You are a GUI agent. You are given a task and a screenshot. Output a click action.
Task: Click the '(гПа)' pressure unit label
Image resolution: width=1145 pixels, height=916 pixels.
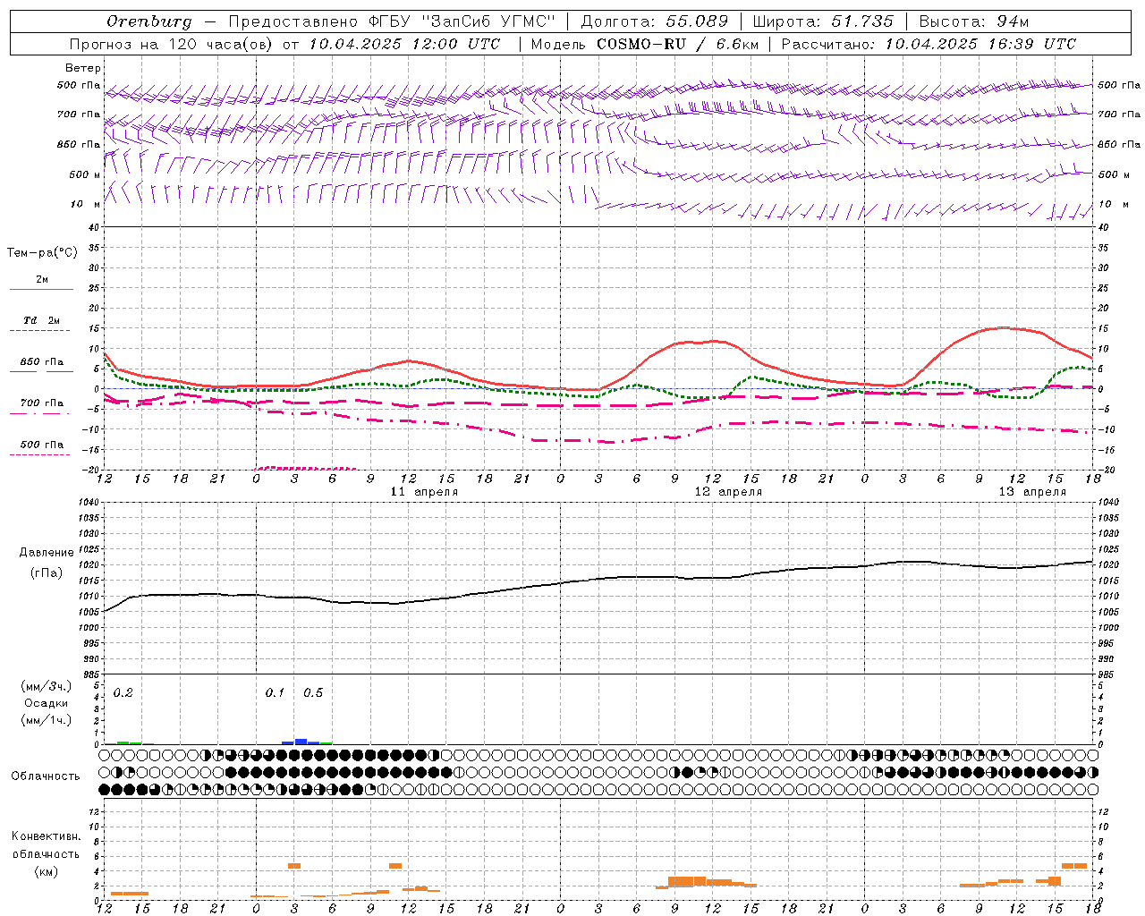coord(47,573)
